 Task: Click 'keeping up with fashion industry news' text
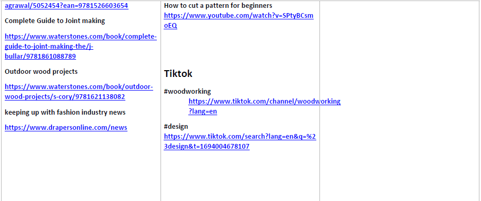pyautogui.click(x=65, y=113)
